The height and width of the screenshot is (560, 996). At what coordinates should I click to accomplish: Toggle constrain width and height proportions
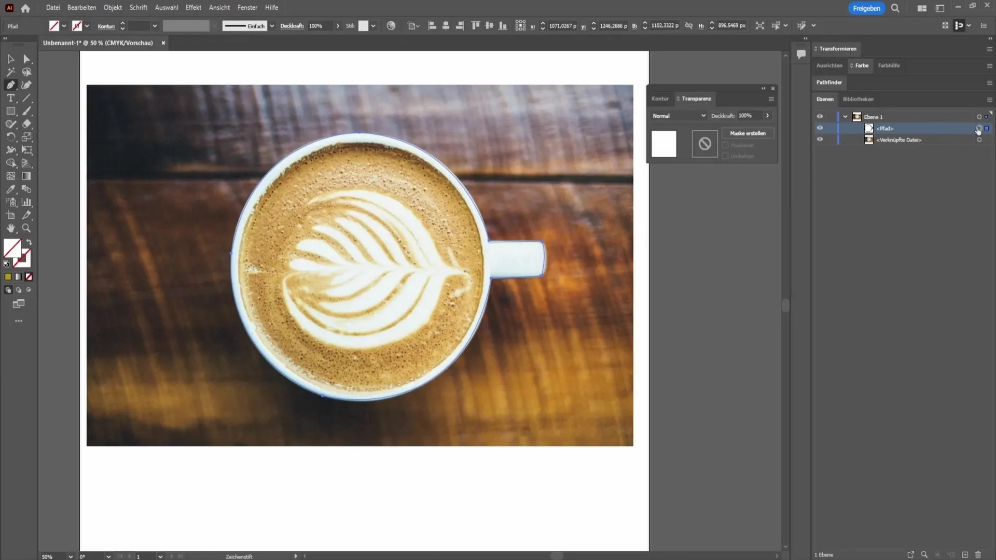coord(688,25)
